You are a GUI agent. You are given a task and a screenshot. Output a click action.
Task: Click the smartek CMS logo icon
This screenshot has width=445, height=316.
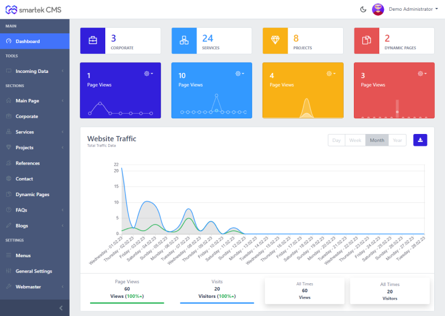tap(11, 10)
